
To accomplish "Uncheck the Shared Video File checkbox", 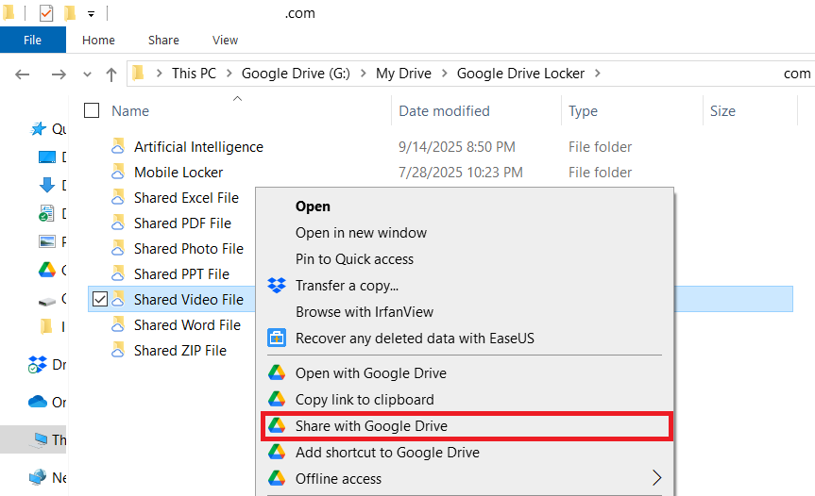I will [100, 300].
